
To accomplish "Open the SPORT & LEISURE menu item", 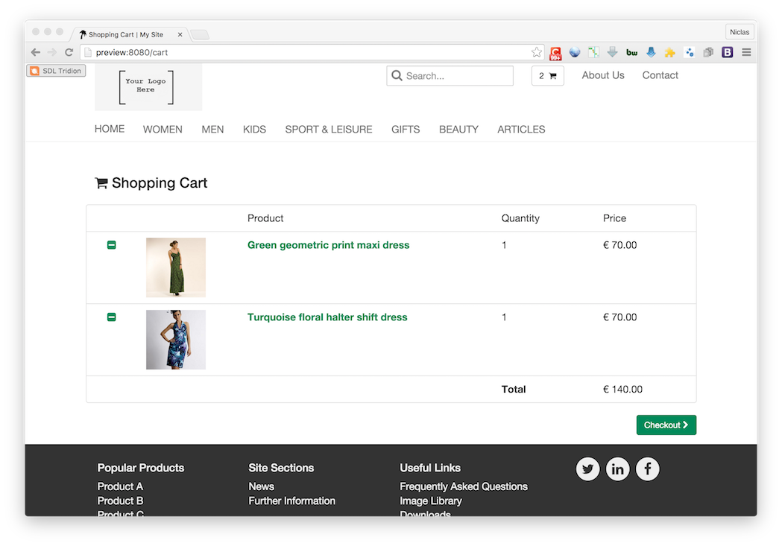I will (328, 130).
